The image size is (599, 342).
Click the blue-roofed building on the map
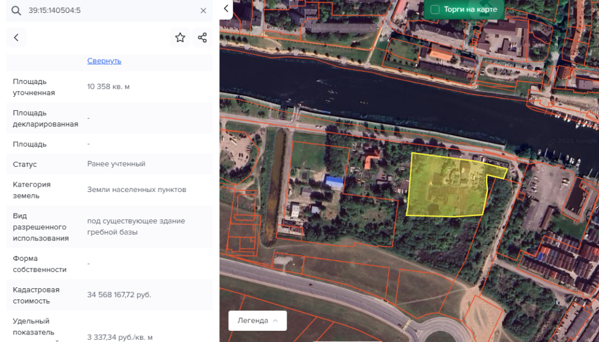(333, 183)
